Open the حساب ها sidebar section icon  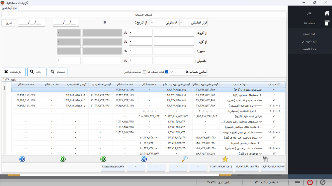tap(326, 23)
